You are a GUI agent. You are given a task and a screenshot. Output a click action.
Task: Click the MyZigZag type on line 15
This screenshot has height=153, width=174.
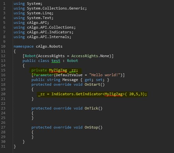click(58, 70)
